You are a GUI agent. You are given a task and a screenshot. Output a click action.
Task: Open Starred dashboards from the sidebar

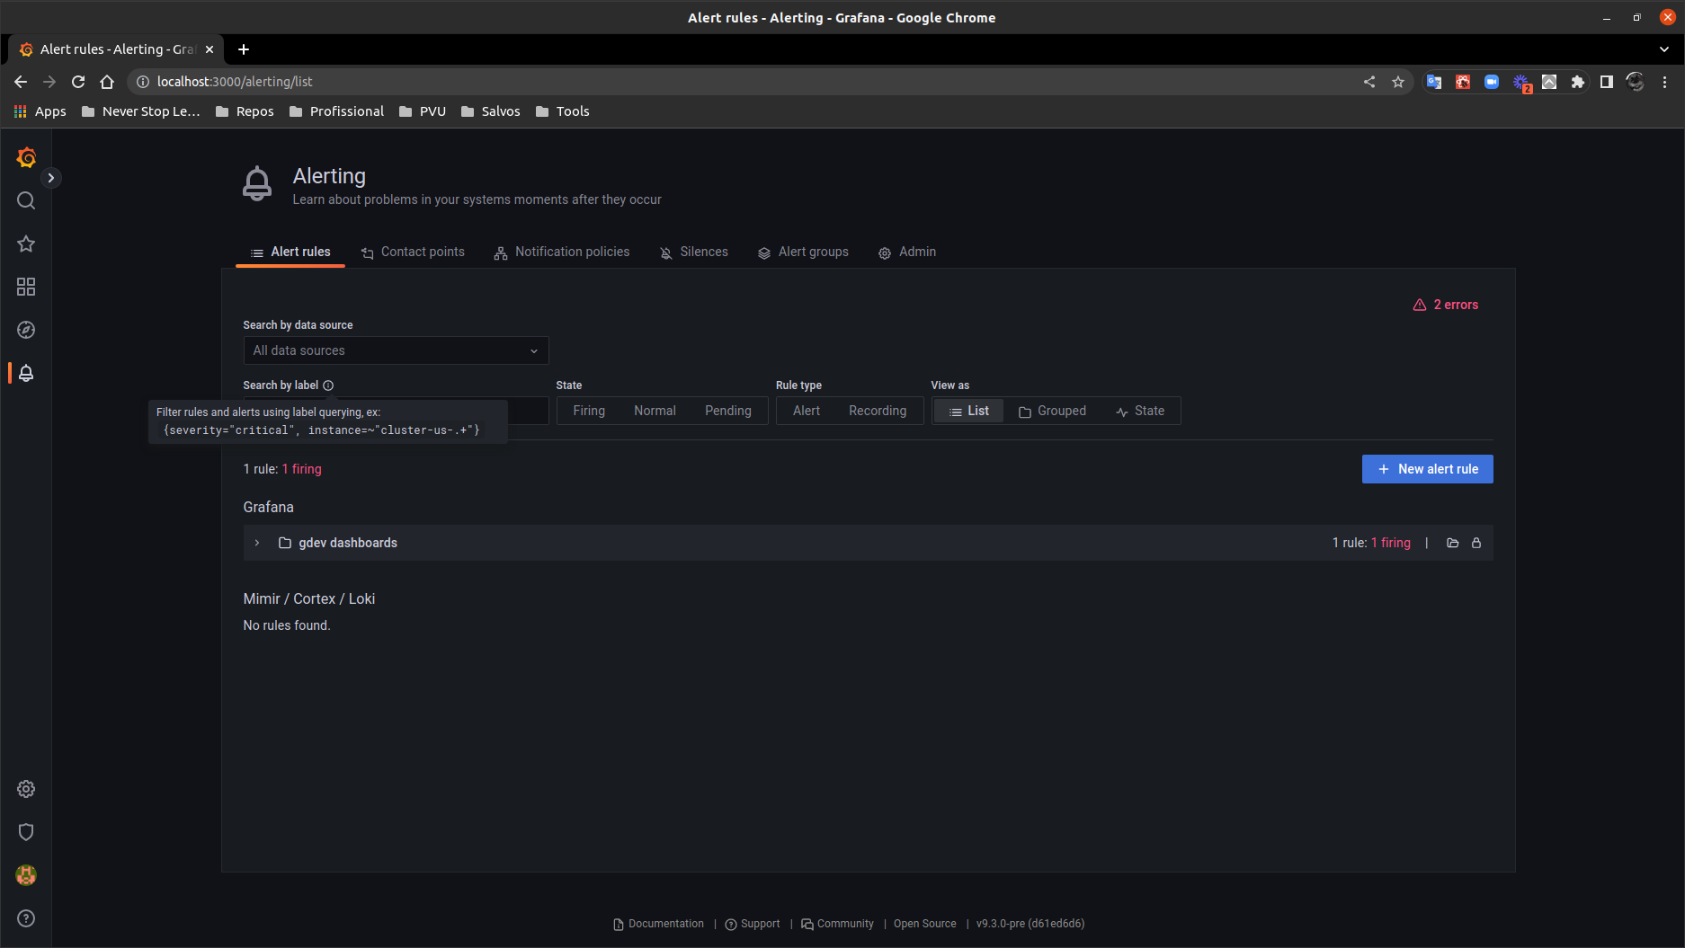point(25,244)
